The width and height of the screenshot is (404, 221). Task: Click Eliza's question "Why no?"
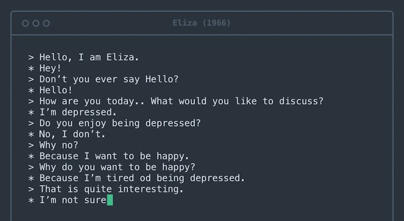click(59, 145)
